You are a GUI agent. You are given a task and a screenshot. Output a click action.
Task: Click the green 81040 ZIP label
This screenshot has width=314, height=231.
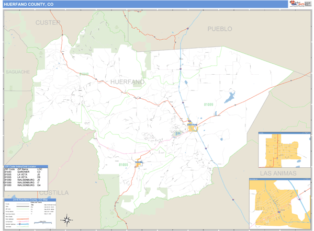click(84, 74)
